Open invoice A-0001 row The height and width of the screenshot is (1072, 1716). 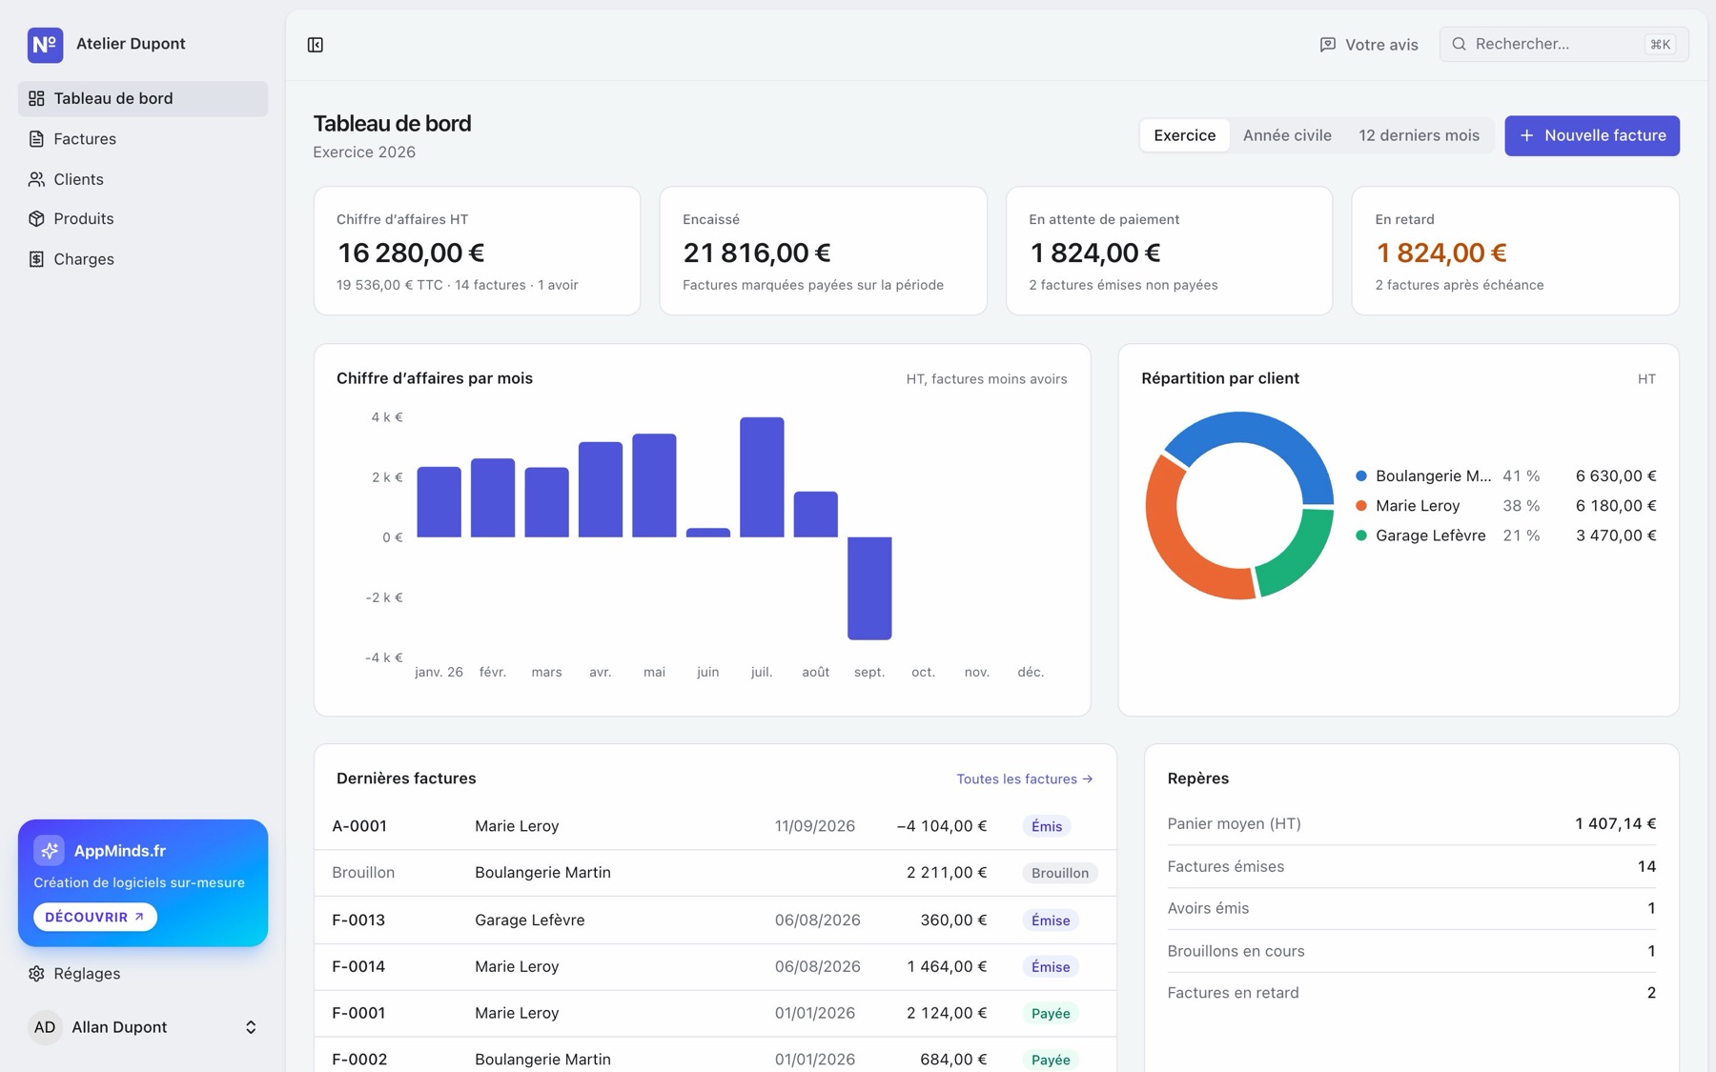coord(715,826)
